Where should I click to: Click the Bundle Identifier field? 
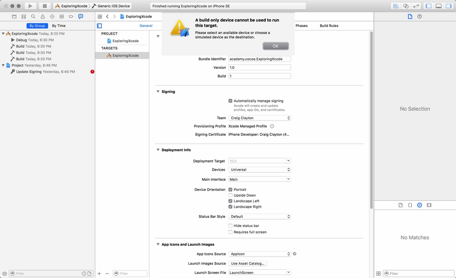click(x=260, y=59)
